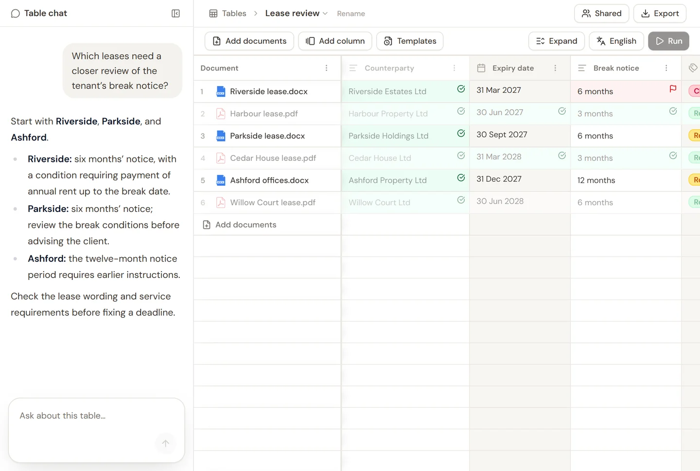Open the Templates picker
The image size is (700, 471).
(410, 41)
